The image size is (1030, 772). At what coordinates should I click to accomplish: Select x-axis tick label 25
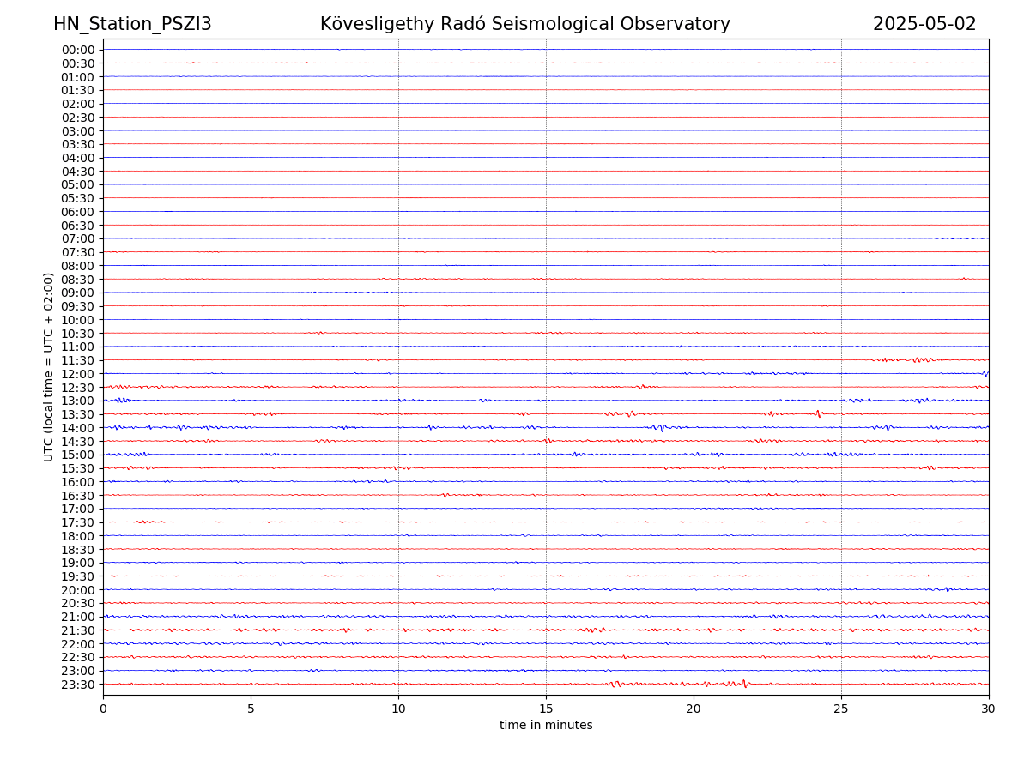point(841,709)
